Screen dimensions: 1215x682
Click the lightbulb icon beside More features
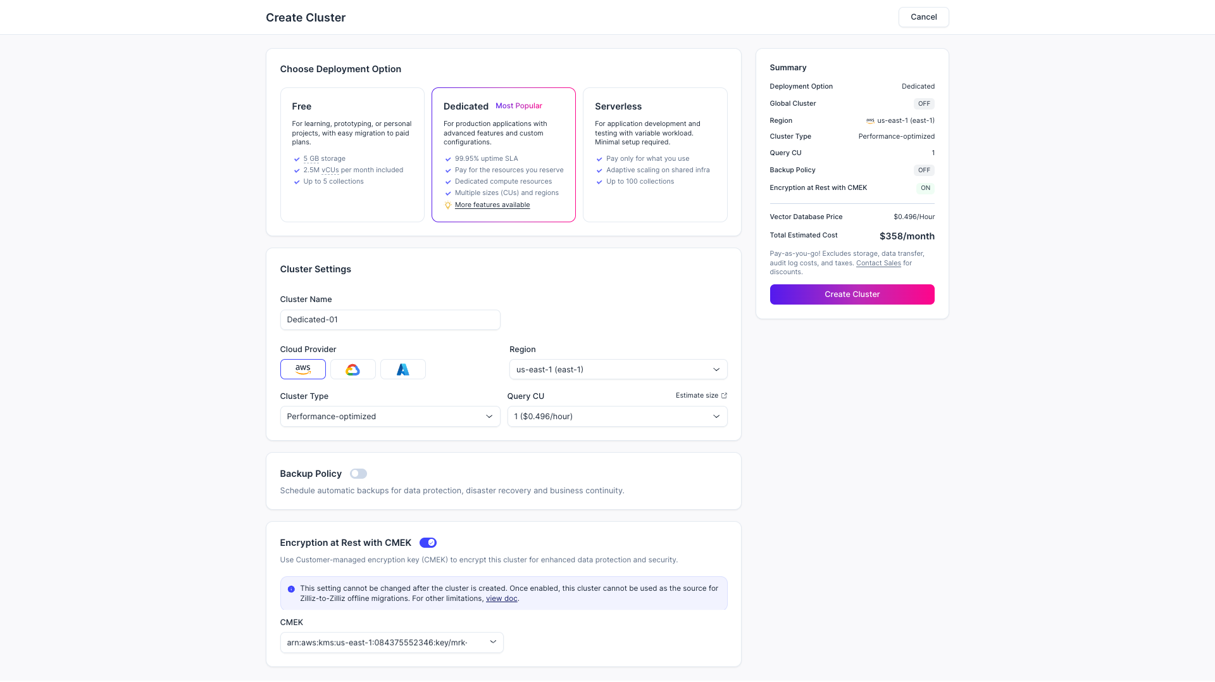pos(448,205)
